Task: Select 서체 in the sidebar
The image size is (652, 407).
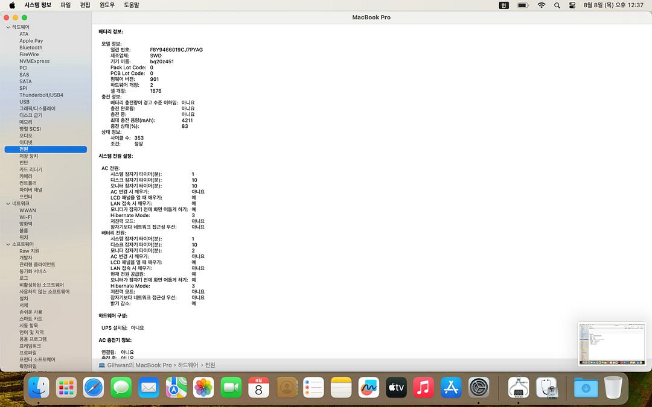Action: 24,305
